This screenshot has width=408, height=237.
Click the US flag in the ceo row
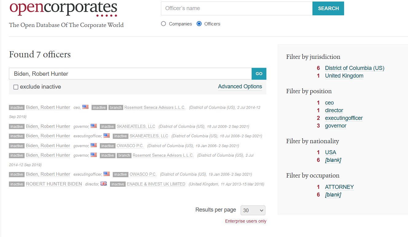pos(85,107)
